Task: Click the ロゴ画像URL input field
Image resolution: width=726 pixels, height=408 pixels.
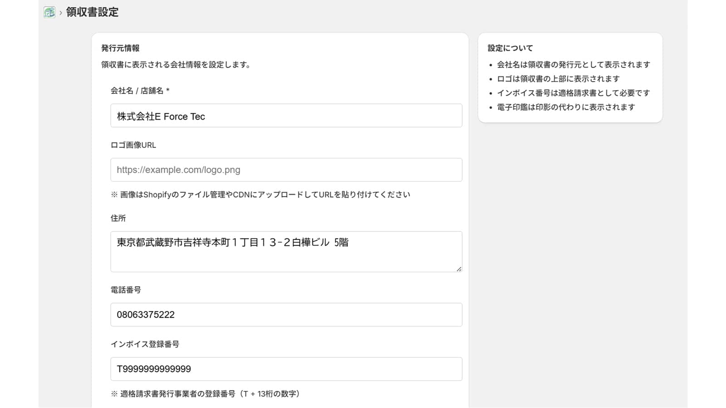Action: pos(286,170)
